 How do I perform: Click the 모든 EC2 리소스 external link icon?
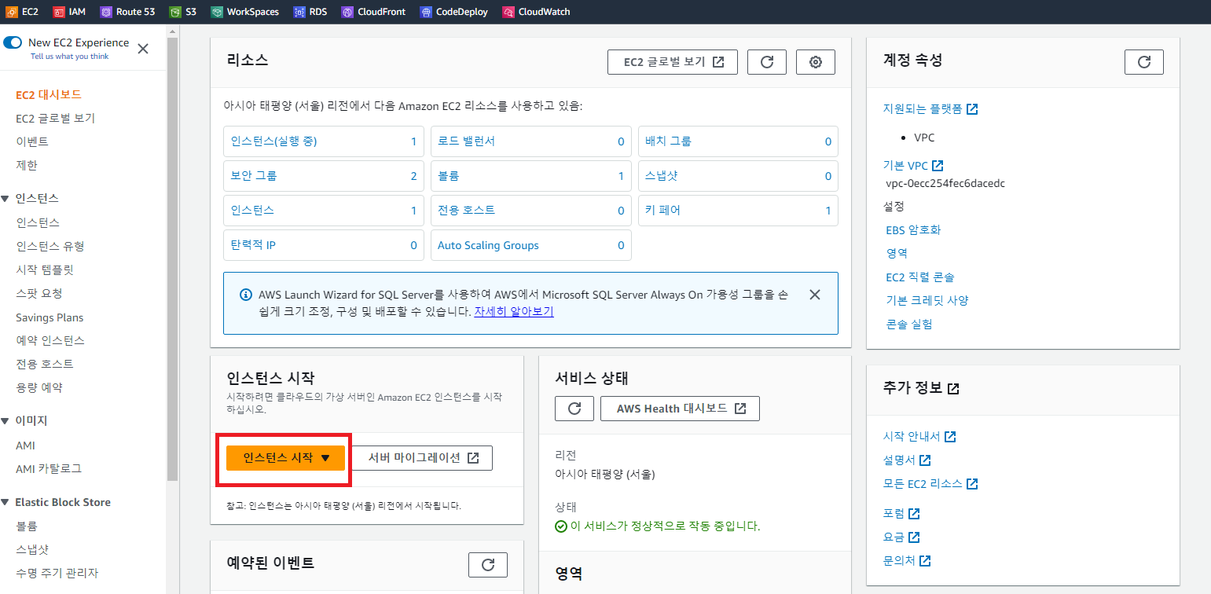coord(972,483)
